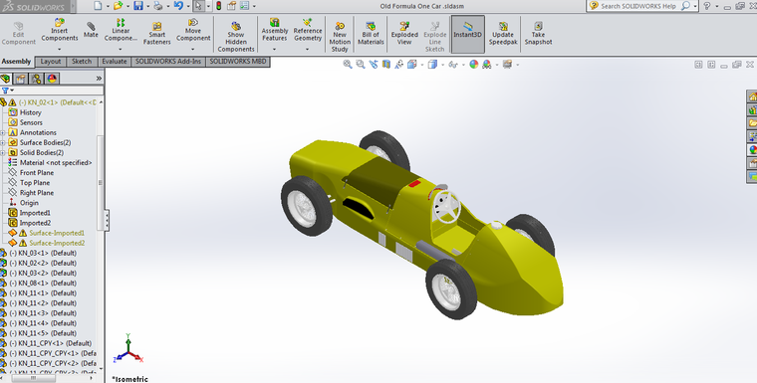Open the Assembly Features dropdown arrow

tap(274, 49)
